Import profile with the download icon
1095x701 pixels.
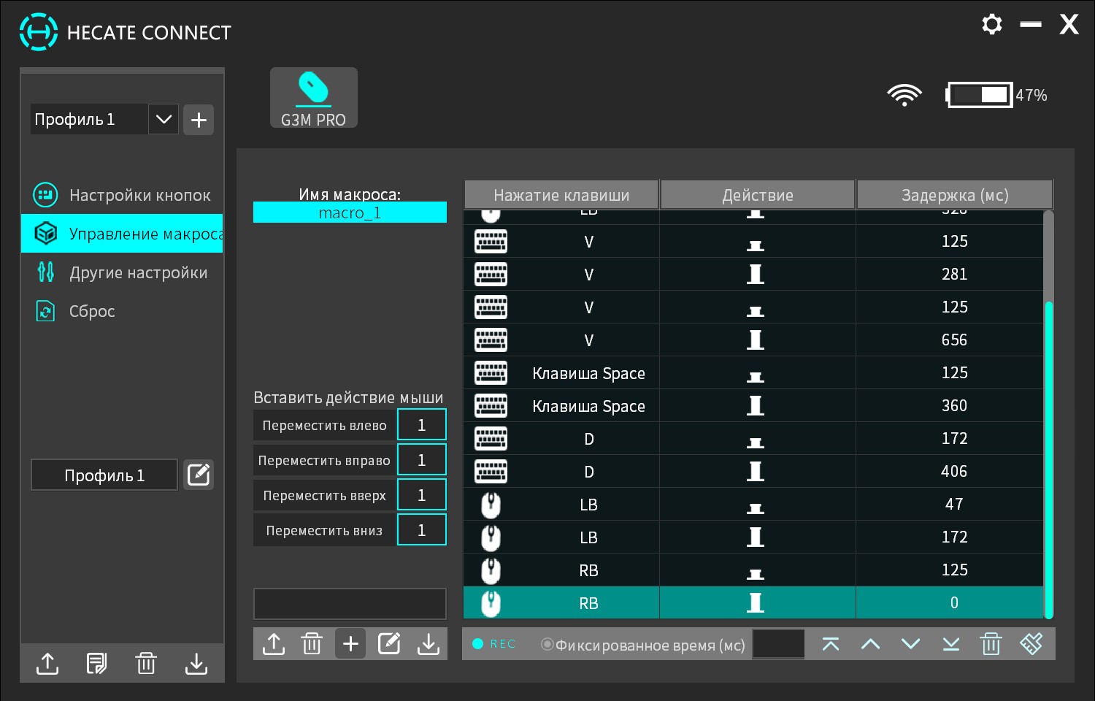(x=196, y=663)
